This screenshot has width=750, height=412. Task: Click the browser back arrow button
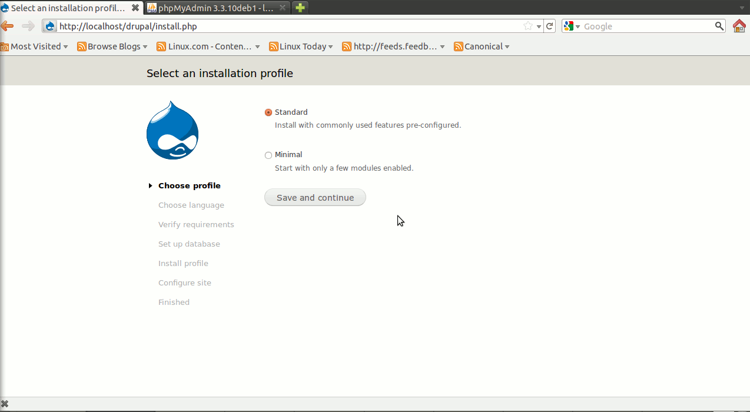7,26
